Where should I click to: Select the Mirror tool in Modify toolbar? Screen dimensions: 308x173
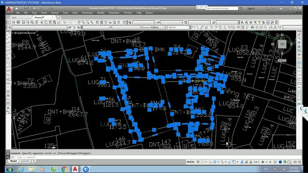[x=299, y=42]
